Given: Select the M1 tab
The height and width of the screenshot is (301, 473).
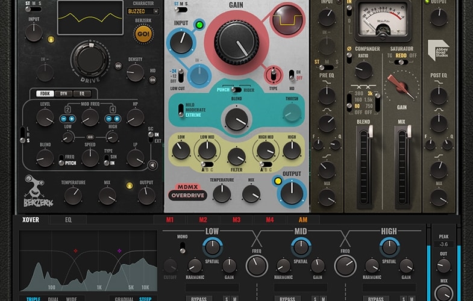Looking at the screenshot, I should [170, 220].
